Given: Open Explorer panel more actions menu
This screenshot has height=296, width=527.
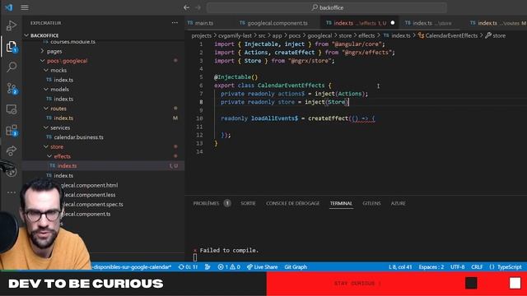Looking at the screenshot, I should pos(175,23).
